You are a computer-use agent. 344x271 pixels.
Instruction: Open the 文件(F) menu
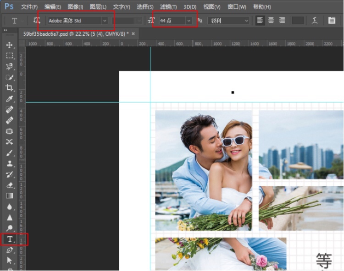(29, 7)
